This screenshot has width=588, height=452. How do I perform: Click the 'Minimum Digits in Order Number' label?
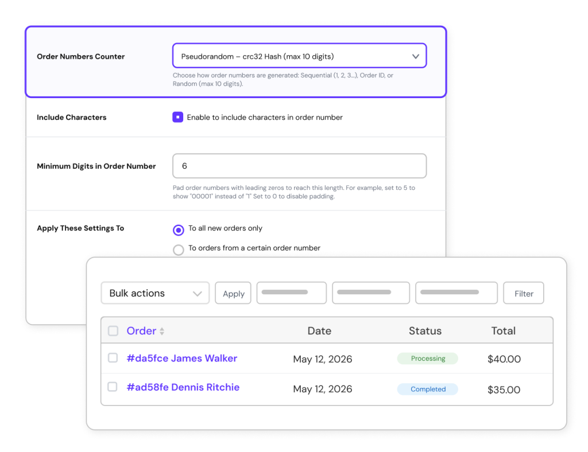(96, 166)
